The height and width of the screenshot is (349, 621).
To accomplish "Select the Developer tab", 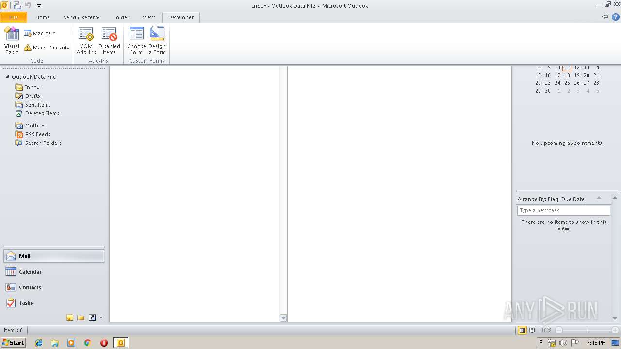I will click(181, 17).
